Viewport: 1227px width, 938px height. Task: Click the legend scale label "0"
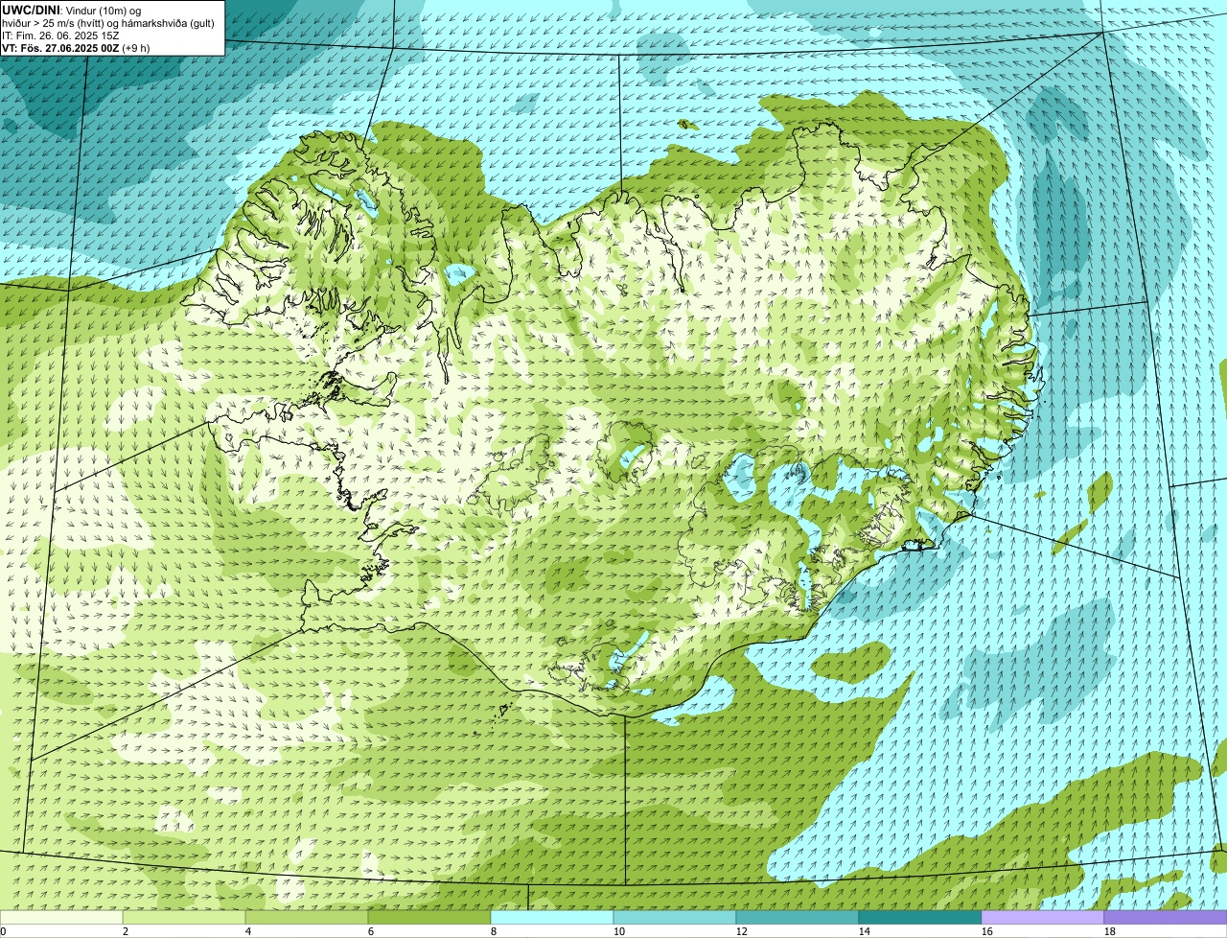[x=3, y=931]
